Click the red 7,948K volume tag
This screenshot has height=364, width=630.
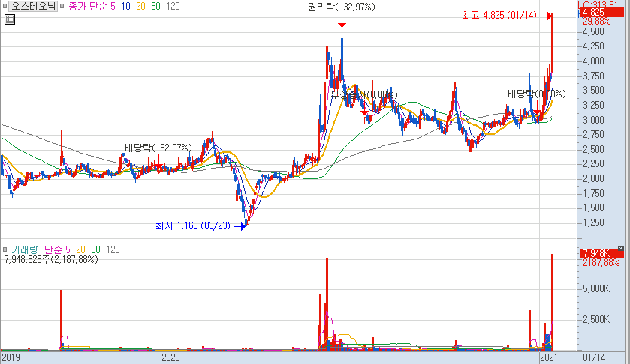coord(601,253)
